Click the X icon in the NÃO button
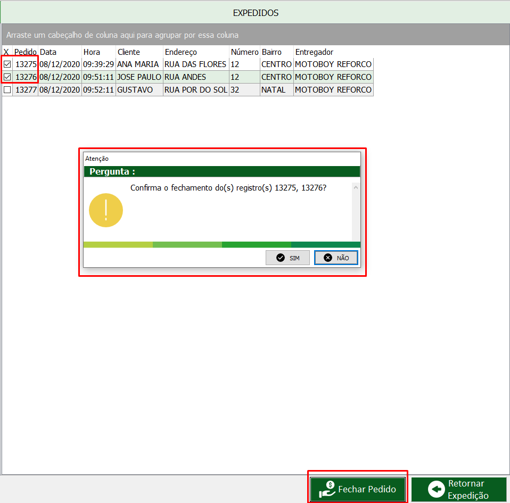Viewport: 510px width, 503px height. [328, 258]
